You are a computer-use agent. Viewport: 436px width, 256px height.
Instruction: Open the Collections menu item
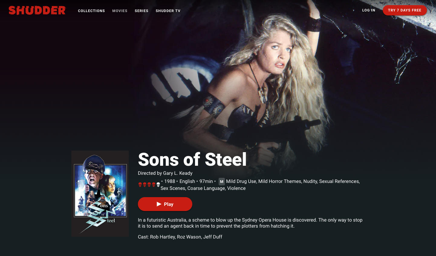[91, 11]
